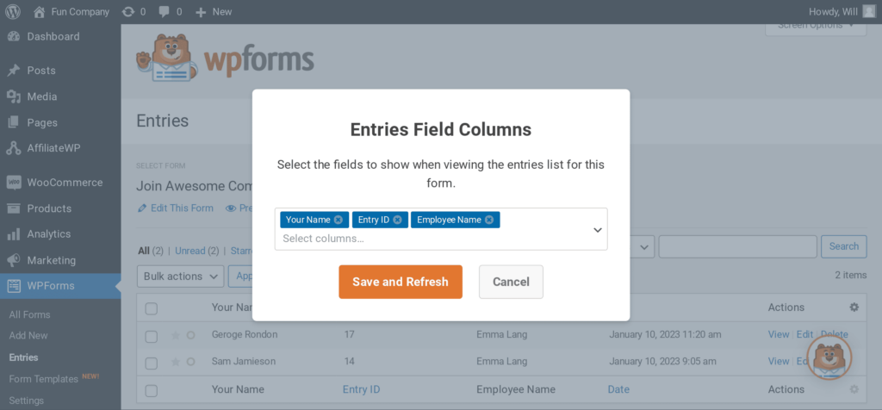The image size is (882, 410).
Task: Check the Sam Jamieson entry checkbox
Action: click(152, 363)
